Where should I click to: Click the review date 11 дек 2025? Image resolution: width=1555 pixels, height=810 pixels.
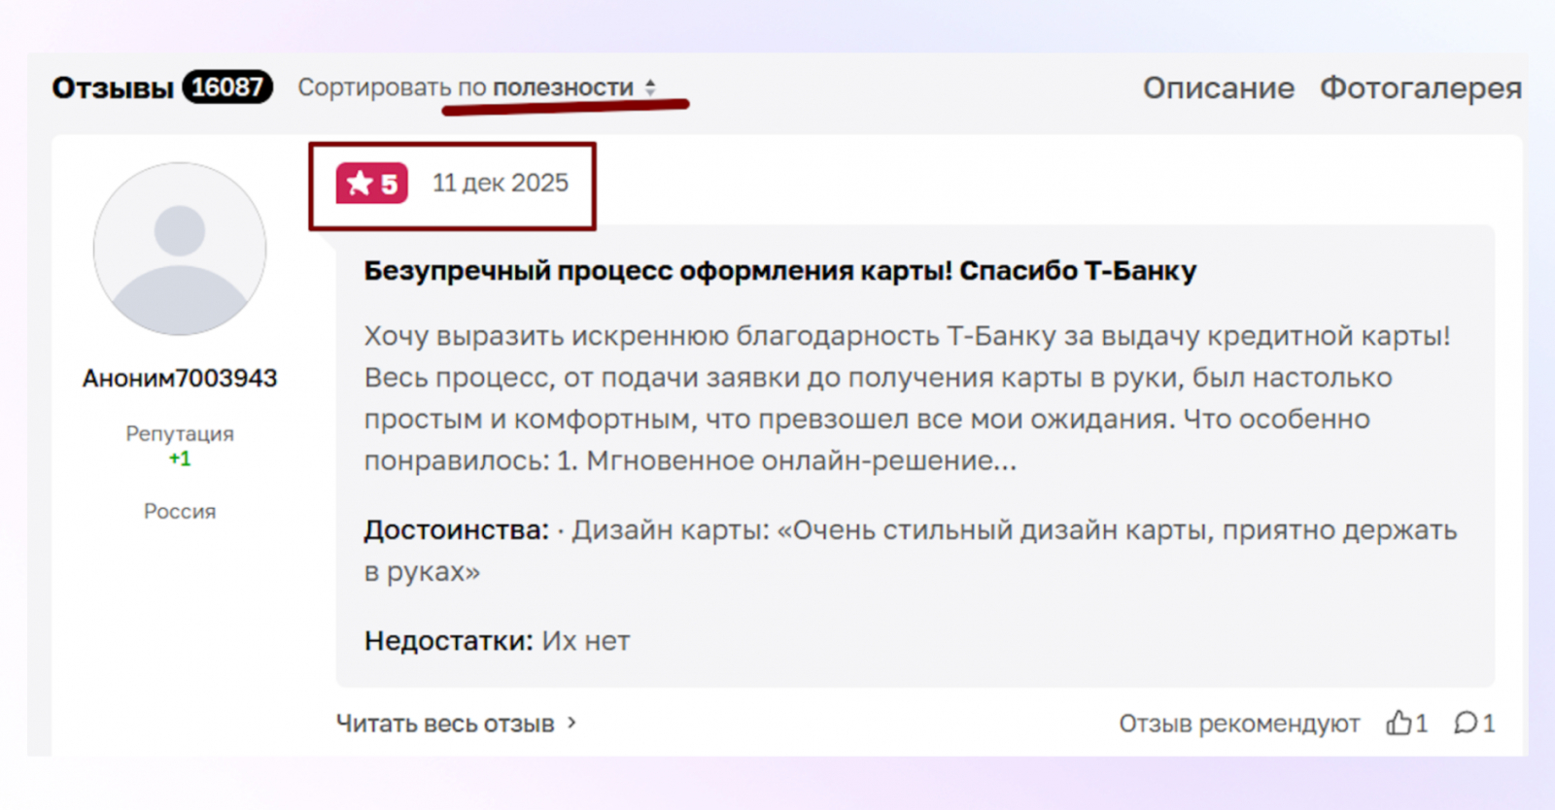click(x=501, y=183)
